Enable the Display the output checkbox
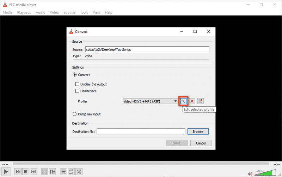The image size is (282, 177). pos(77,84)
